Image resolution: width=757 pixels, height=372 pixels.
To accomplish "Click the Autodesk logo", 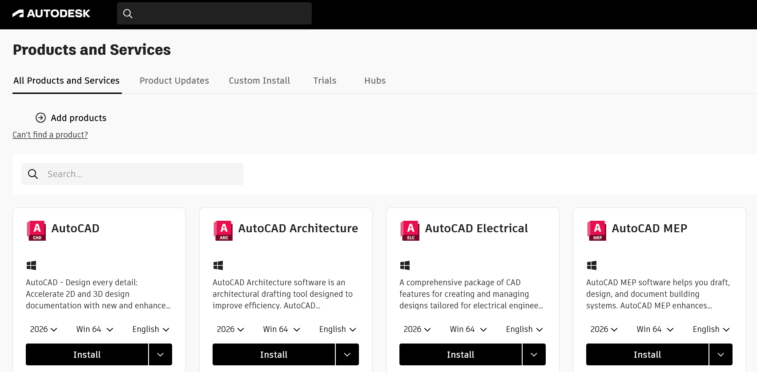I will (51, 13).
